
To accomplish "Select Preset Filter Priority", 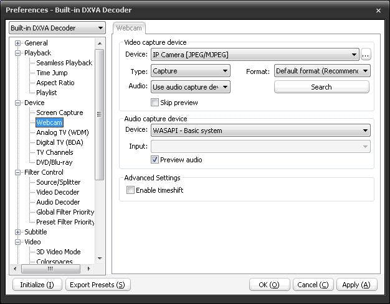I will [65, 222].
